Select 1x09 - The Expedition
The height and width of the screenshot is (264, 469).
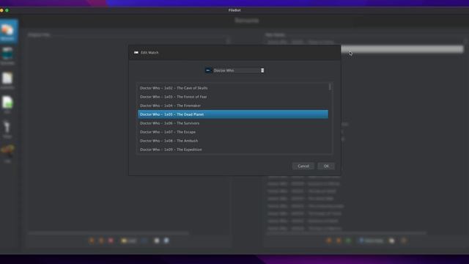(x=233, y=150)
